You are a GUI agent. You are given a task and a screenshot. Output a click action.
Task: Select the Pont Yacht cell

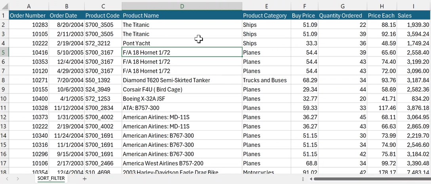(x=182, y=43)
